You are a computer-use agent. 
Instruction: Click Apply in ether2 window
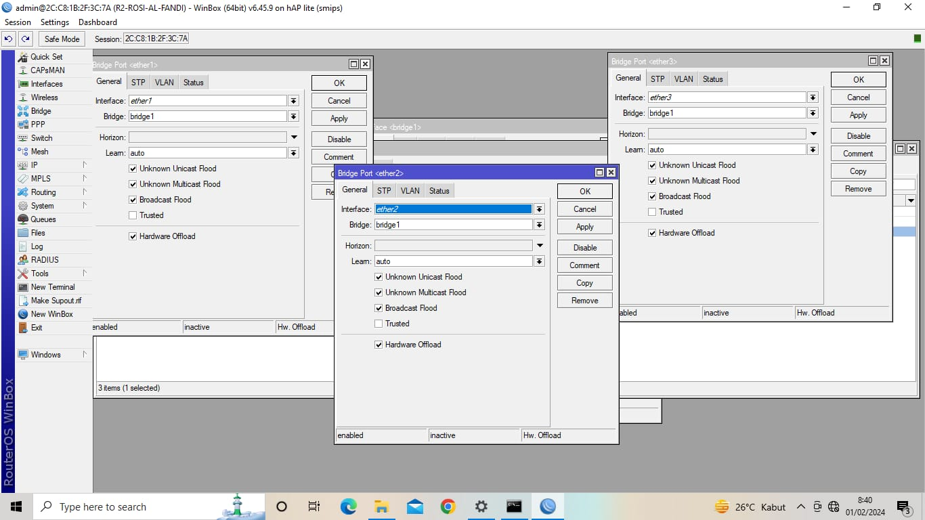(x=585, y=227)
